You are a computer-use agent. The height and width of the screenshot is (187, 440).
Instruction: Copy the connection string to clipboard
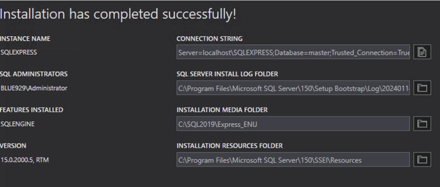422,52
